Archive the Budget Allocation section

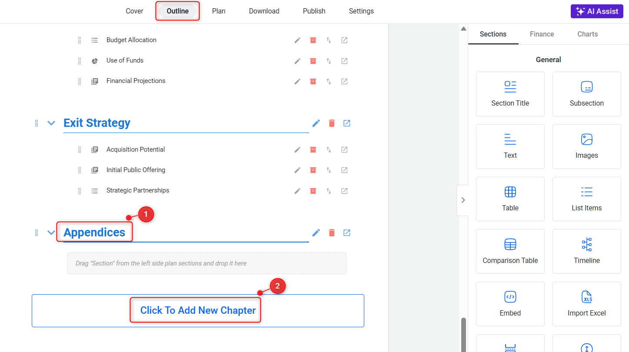pos(313,40)
